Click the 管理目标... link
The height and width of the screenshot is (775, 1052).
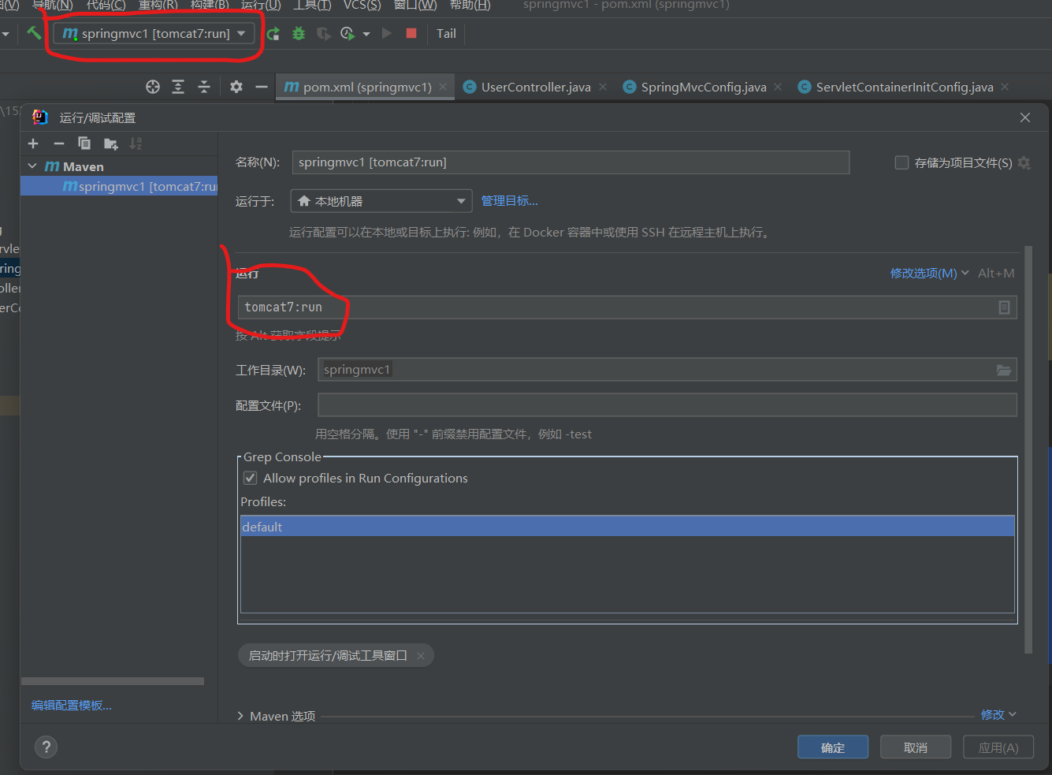tap(510, 201)
